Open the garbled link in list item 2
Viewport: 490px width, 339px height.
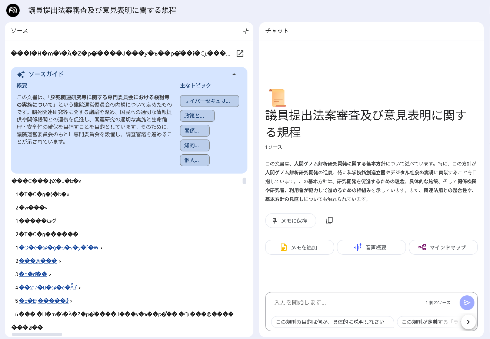coord(38,261)
